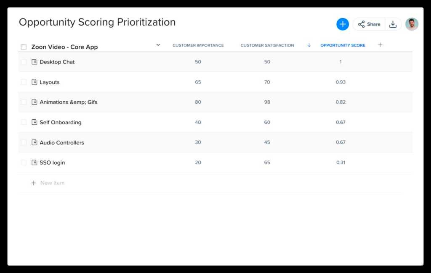This screenshot has width=431, height=273.
Task: Sort by Customer Satisfaction column header
Action: tap(267, 45)
